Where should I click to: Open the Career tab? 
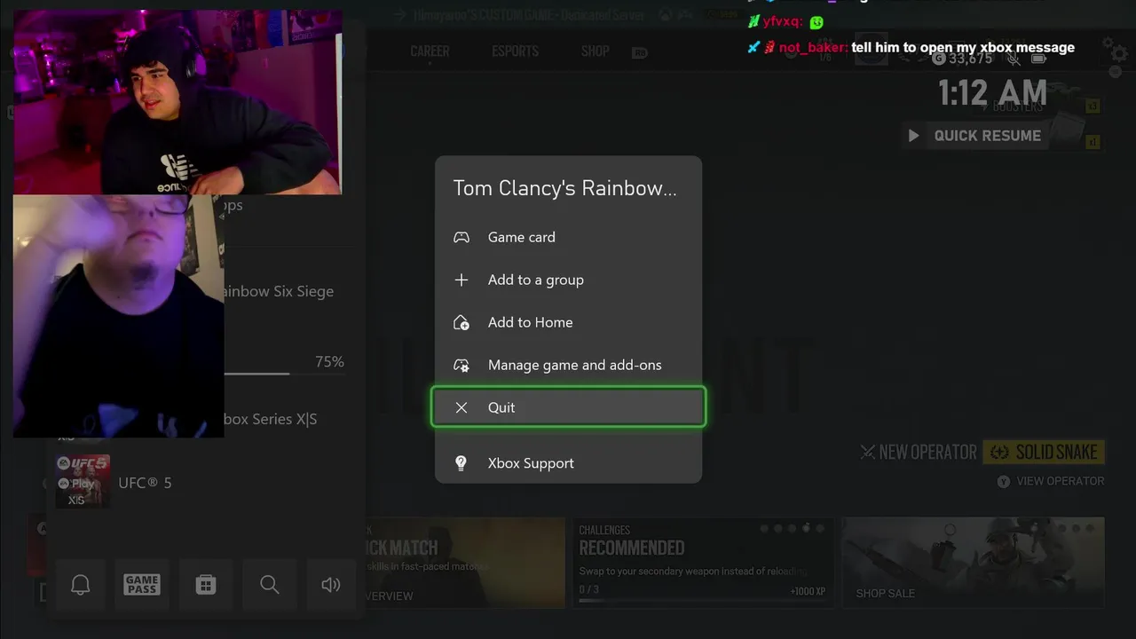(x=430, y=51)
